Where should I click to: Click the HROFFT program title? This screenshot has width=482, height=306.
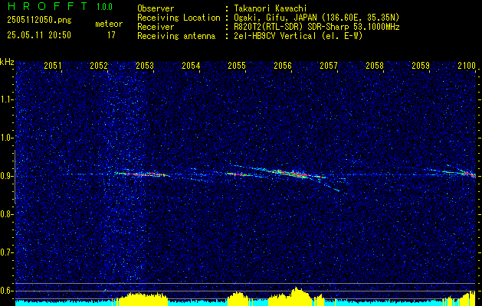tap(48, 6)
